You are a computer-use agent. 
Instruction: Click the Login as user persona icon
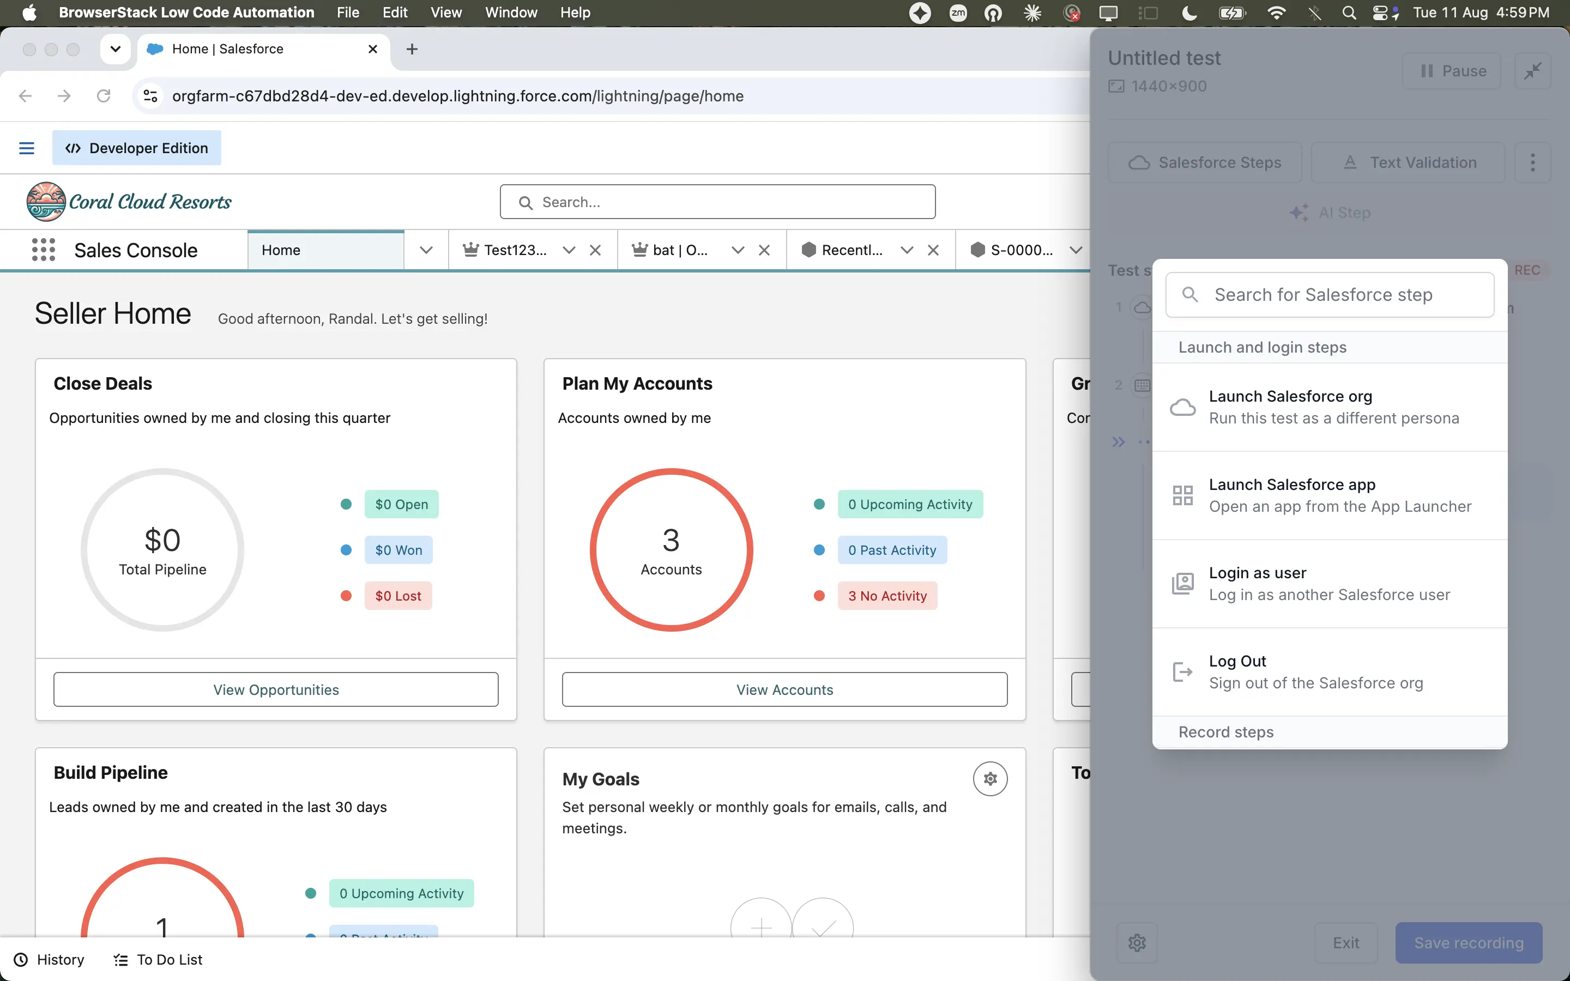(1183, 584)
